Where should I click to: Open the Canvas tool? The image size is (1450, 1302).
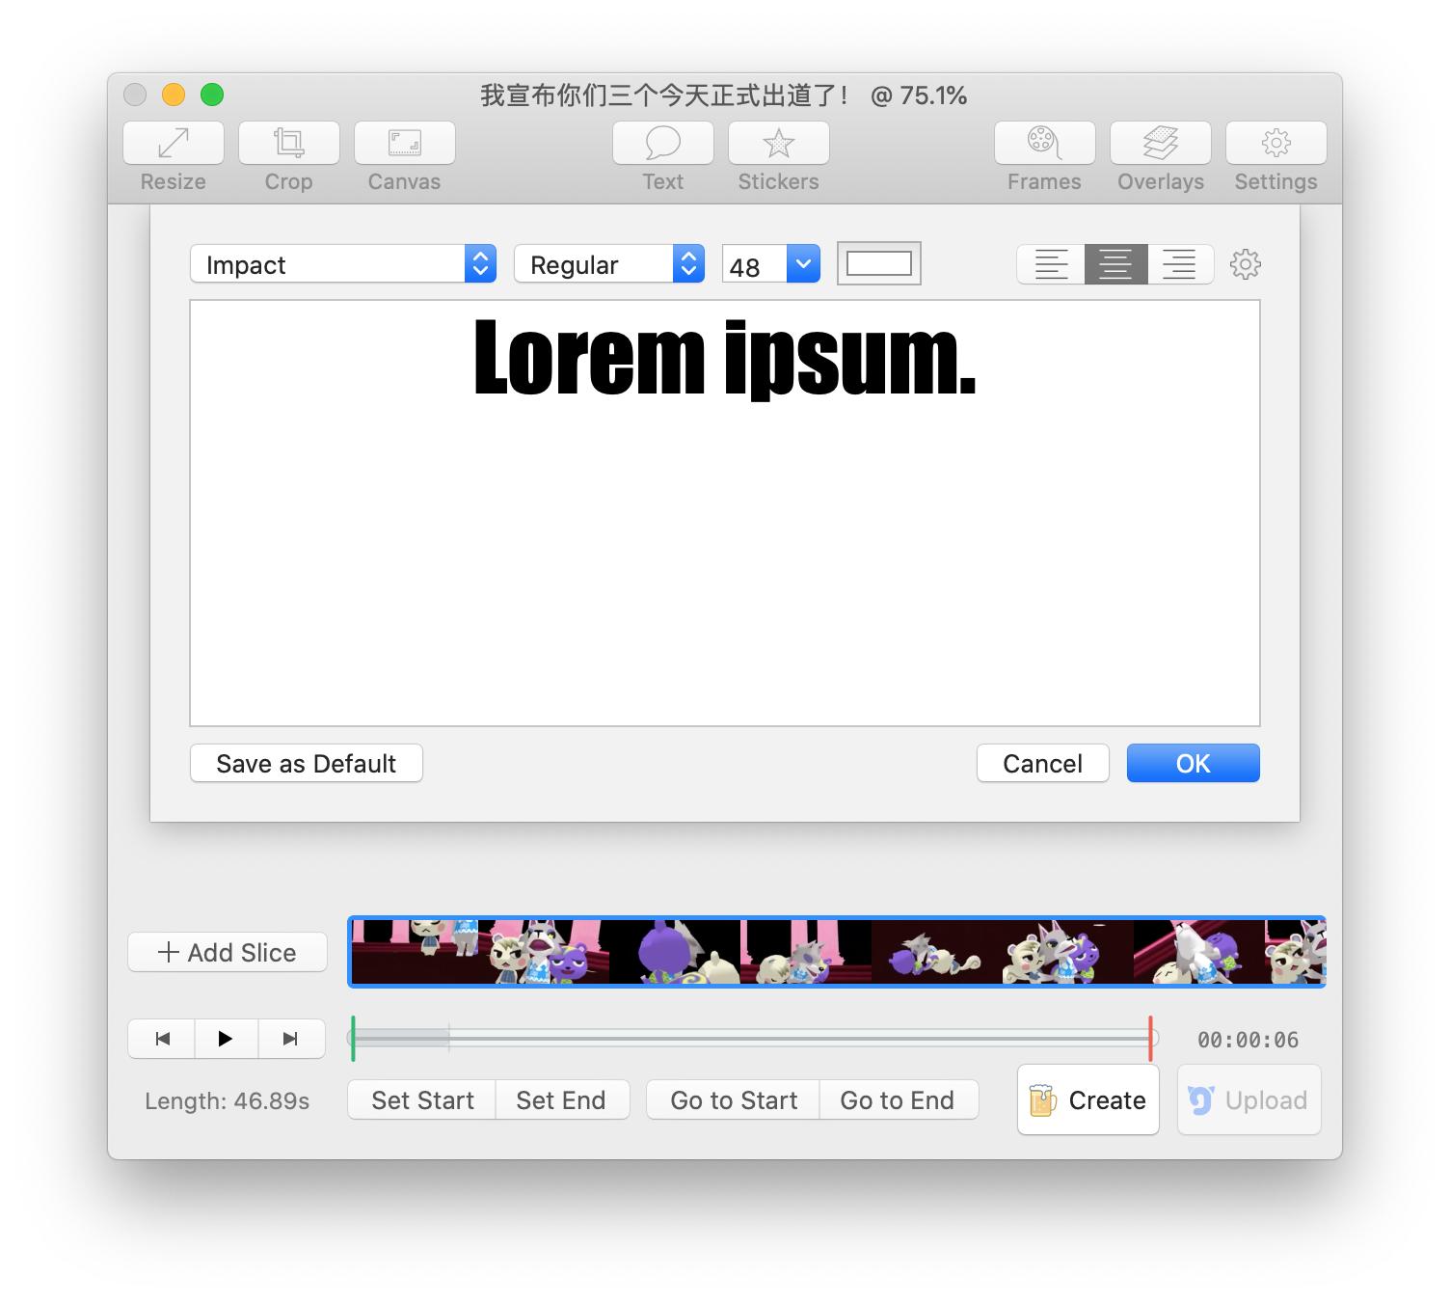[404, 154]
